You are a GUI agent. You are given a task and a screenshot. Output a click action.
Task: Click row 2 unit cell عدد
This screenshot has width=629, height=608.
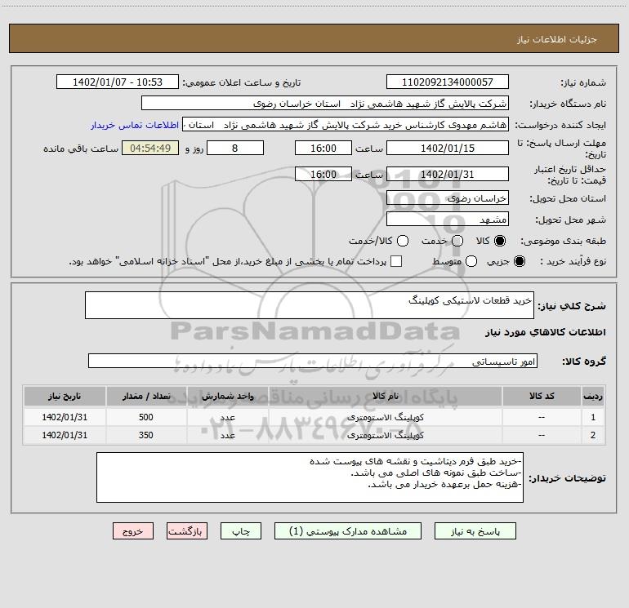pos(227,435)
